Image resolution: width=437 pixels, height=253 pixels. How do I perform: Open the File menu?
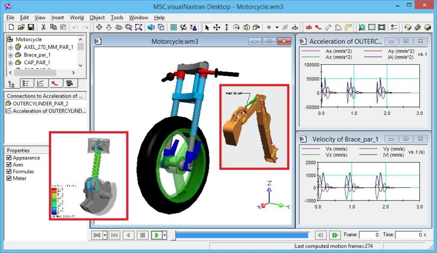(x=10, y=17)
